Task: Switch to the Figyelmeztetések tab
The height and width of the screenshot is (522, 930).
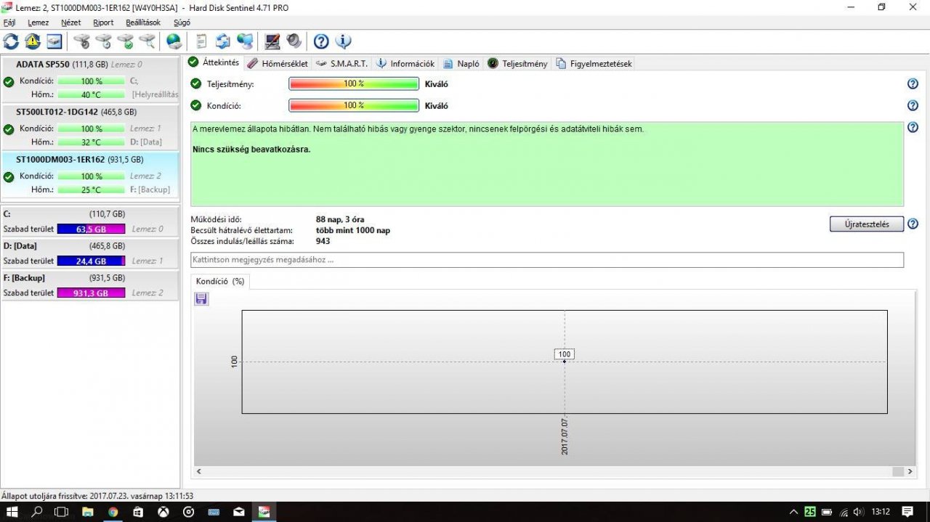Action: click(x=594, y=63)
